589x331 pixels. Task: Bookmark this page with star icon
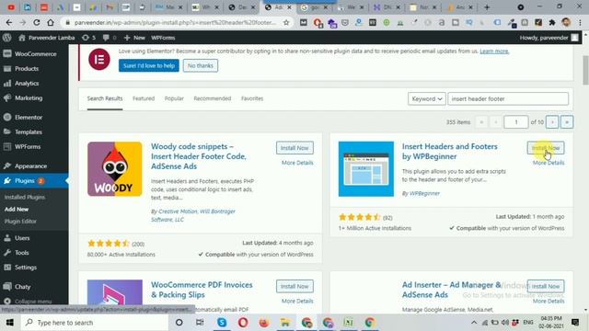point(286,22)
